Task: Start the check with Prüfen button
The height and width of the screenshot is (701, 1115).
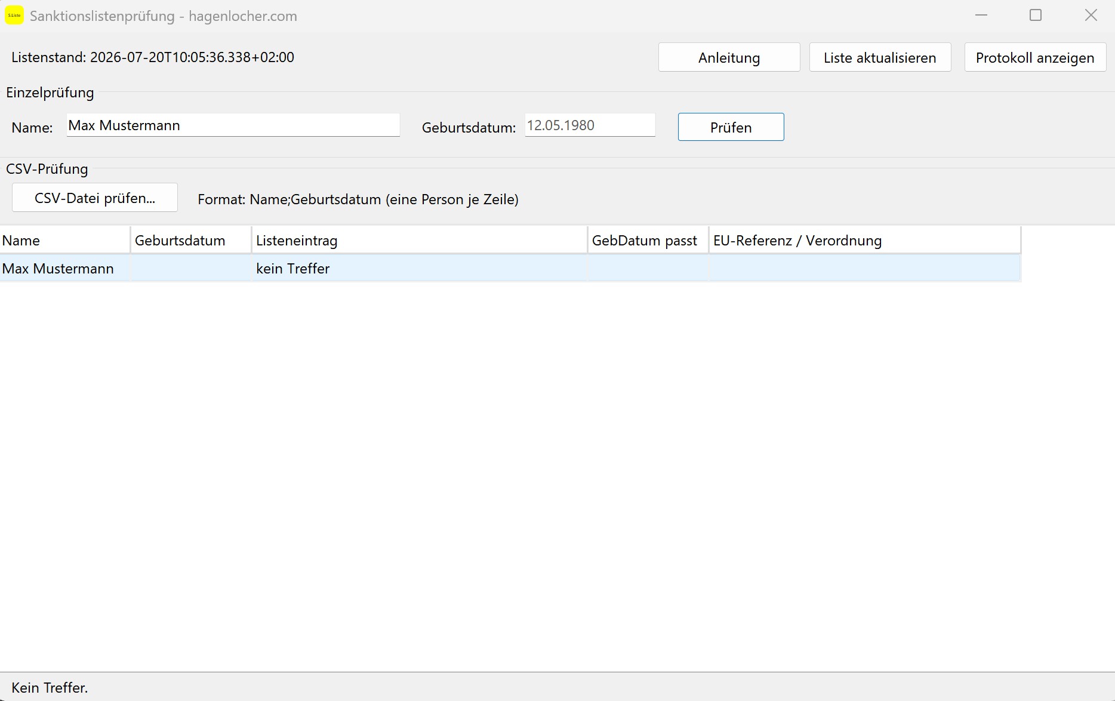Action: (x=731, y=127)
